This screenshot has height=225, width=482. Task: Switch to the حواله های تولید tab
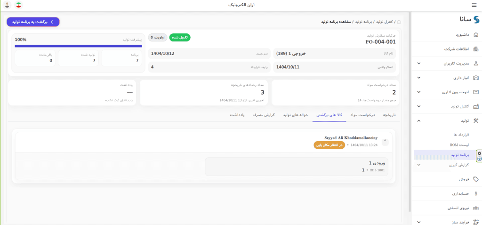coord(296,115)
